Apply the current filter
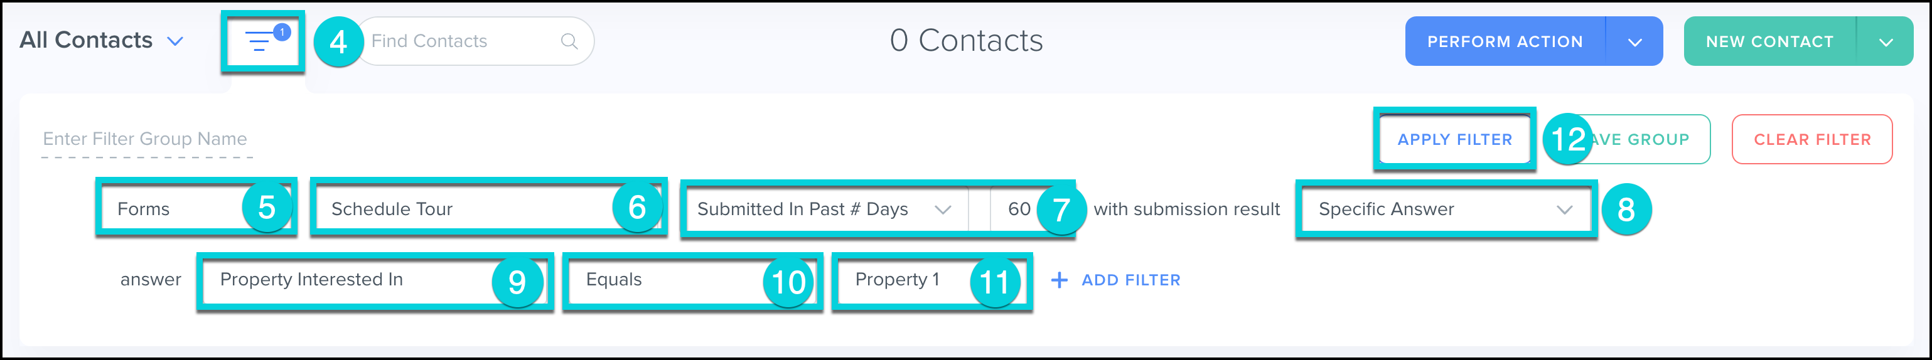 tap(1454, 139)
